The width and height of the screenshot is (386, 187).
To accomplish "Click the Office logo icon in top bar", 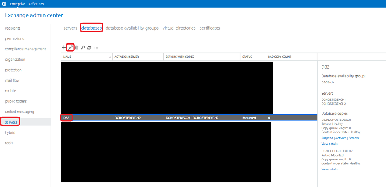I will (4, 4).
